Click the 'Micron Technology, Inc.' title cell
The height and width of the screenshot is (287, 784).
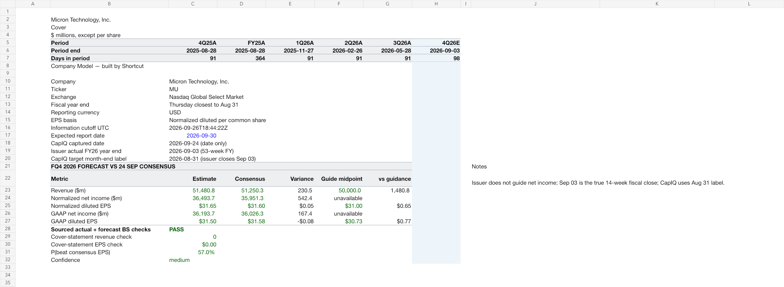(81, 20)
